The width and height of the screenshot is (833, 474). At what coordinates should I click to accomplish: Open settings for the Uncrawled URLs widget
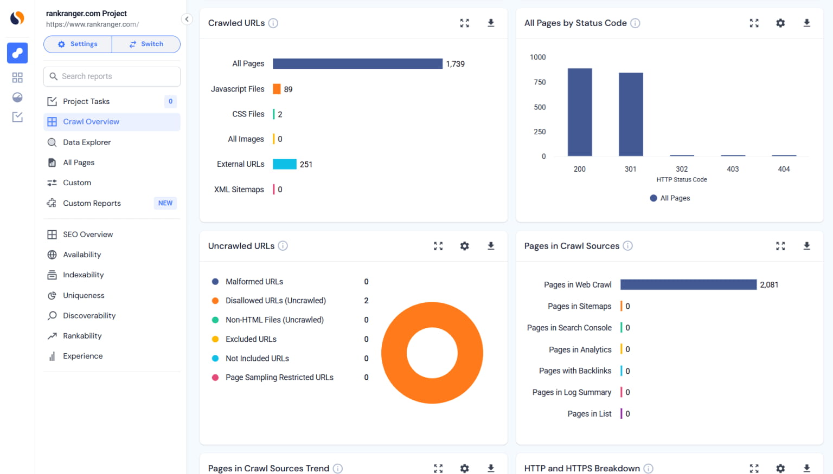[464, 245]
